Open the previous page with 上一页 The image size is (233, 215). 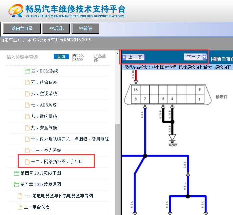pyautogui.click(x=133, y=57)
